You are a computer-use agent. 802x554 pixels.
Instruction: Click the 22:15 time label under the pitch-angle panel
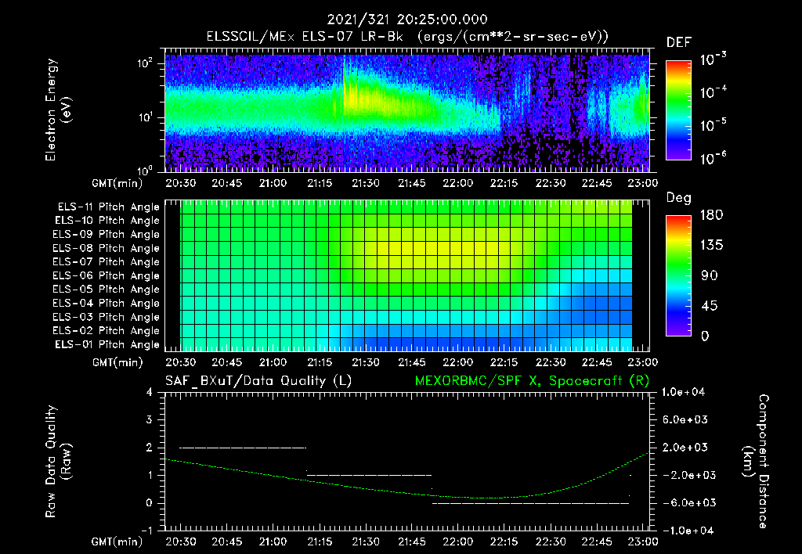(504, 362)
